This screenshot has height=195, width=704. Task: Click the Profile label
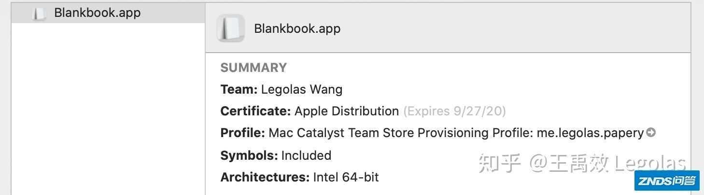[x=243, y=133]
